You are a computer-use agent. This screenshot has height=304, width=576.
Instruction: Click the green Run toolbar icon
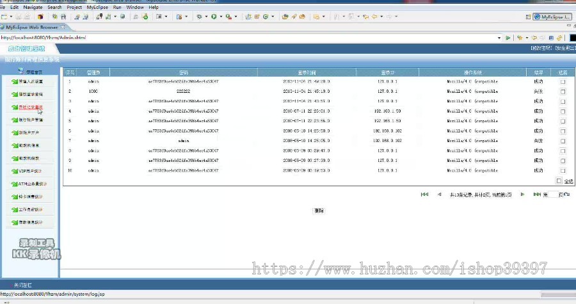[x=214, y=17]
